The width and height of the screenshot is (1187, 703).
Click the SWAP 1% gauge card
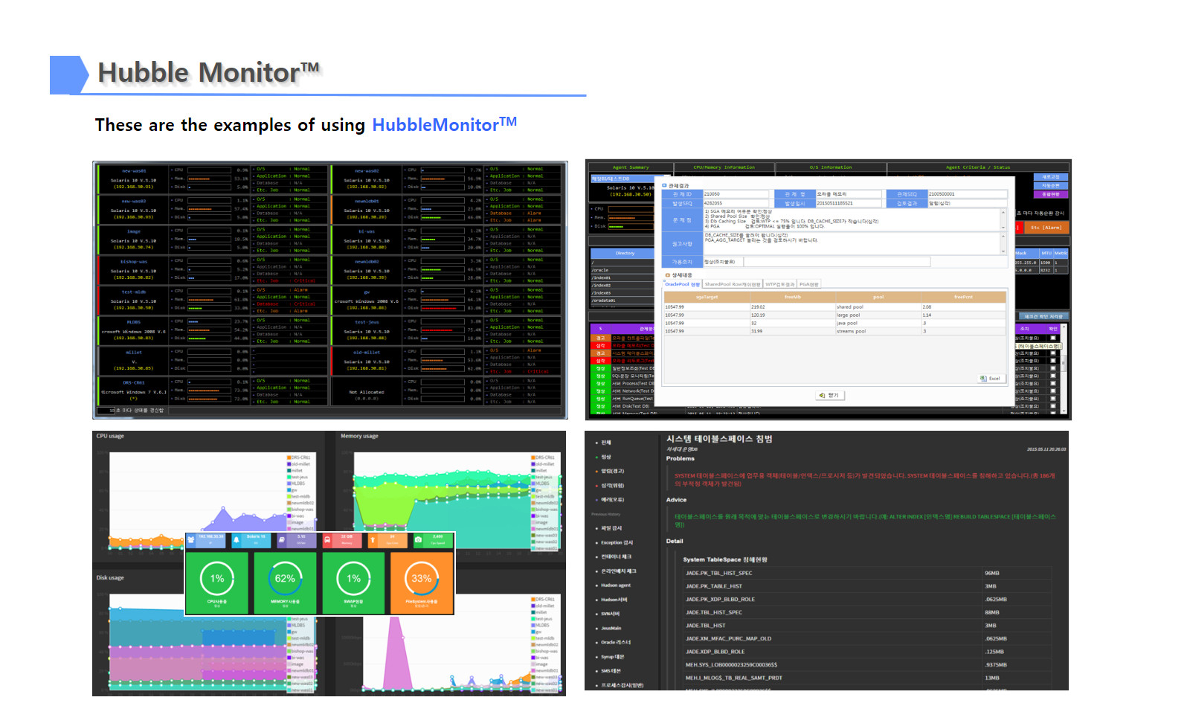353,582
